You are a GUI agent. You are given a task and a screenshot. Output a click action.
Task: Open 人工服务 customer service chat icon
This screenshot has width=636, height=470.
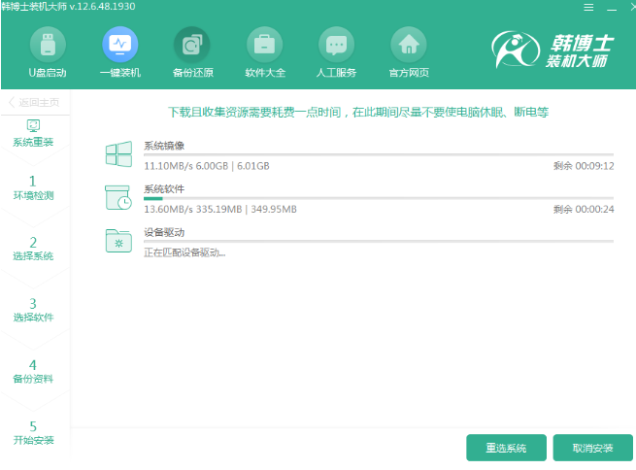[x=336, y=46]
